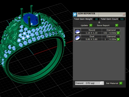
Task: Click the Set Material button
Action: 112,83
